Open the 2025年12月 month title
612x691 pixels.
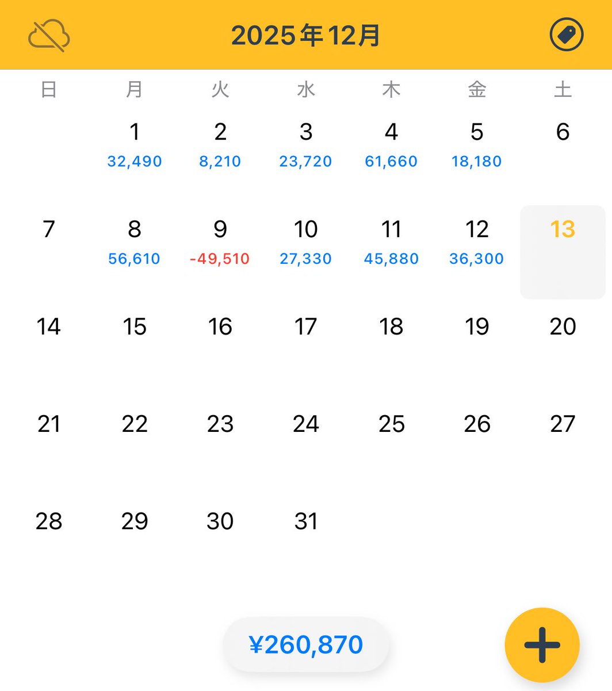point(306,36)
